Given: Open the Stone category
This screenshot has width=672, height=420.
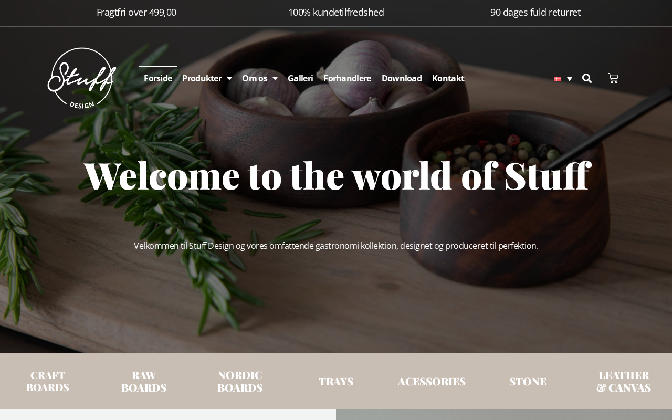Looking at the screenshot, I should 528,381.
